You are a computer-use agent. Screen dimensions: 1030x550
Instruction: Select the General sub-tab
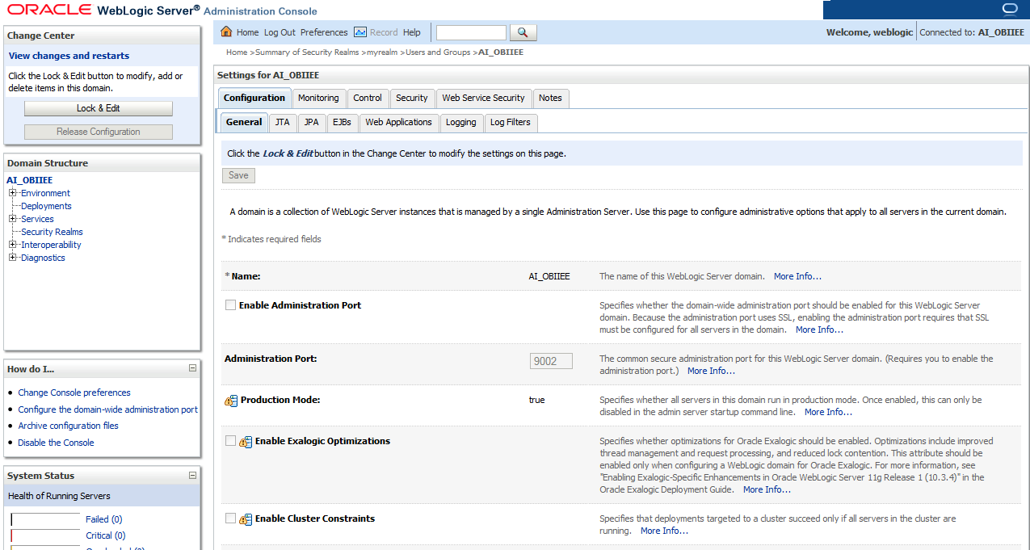[x=244, y=122]
